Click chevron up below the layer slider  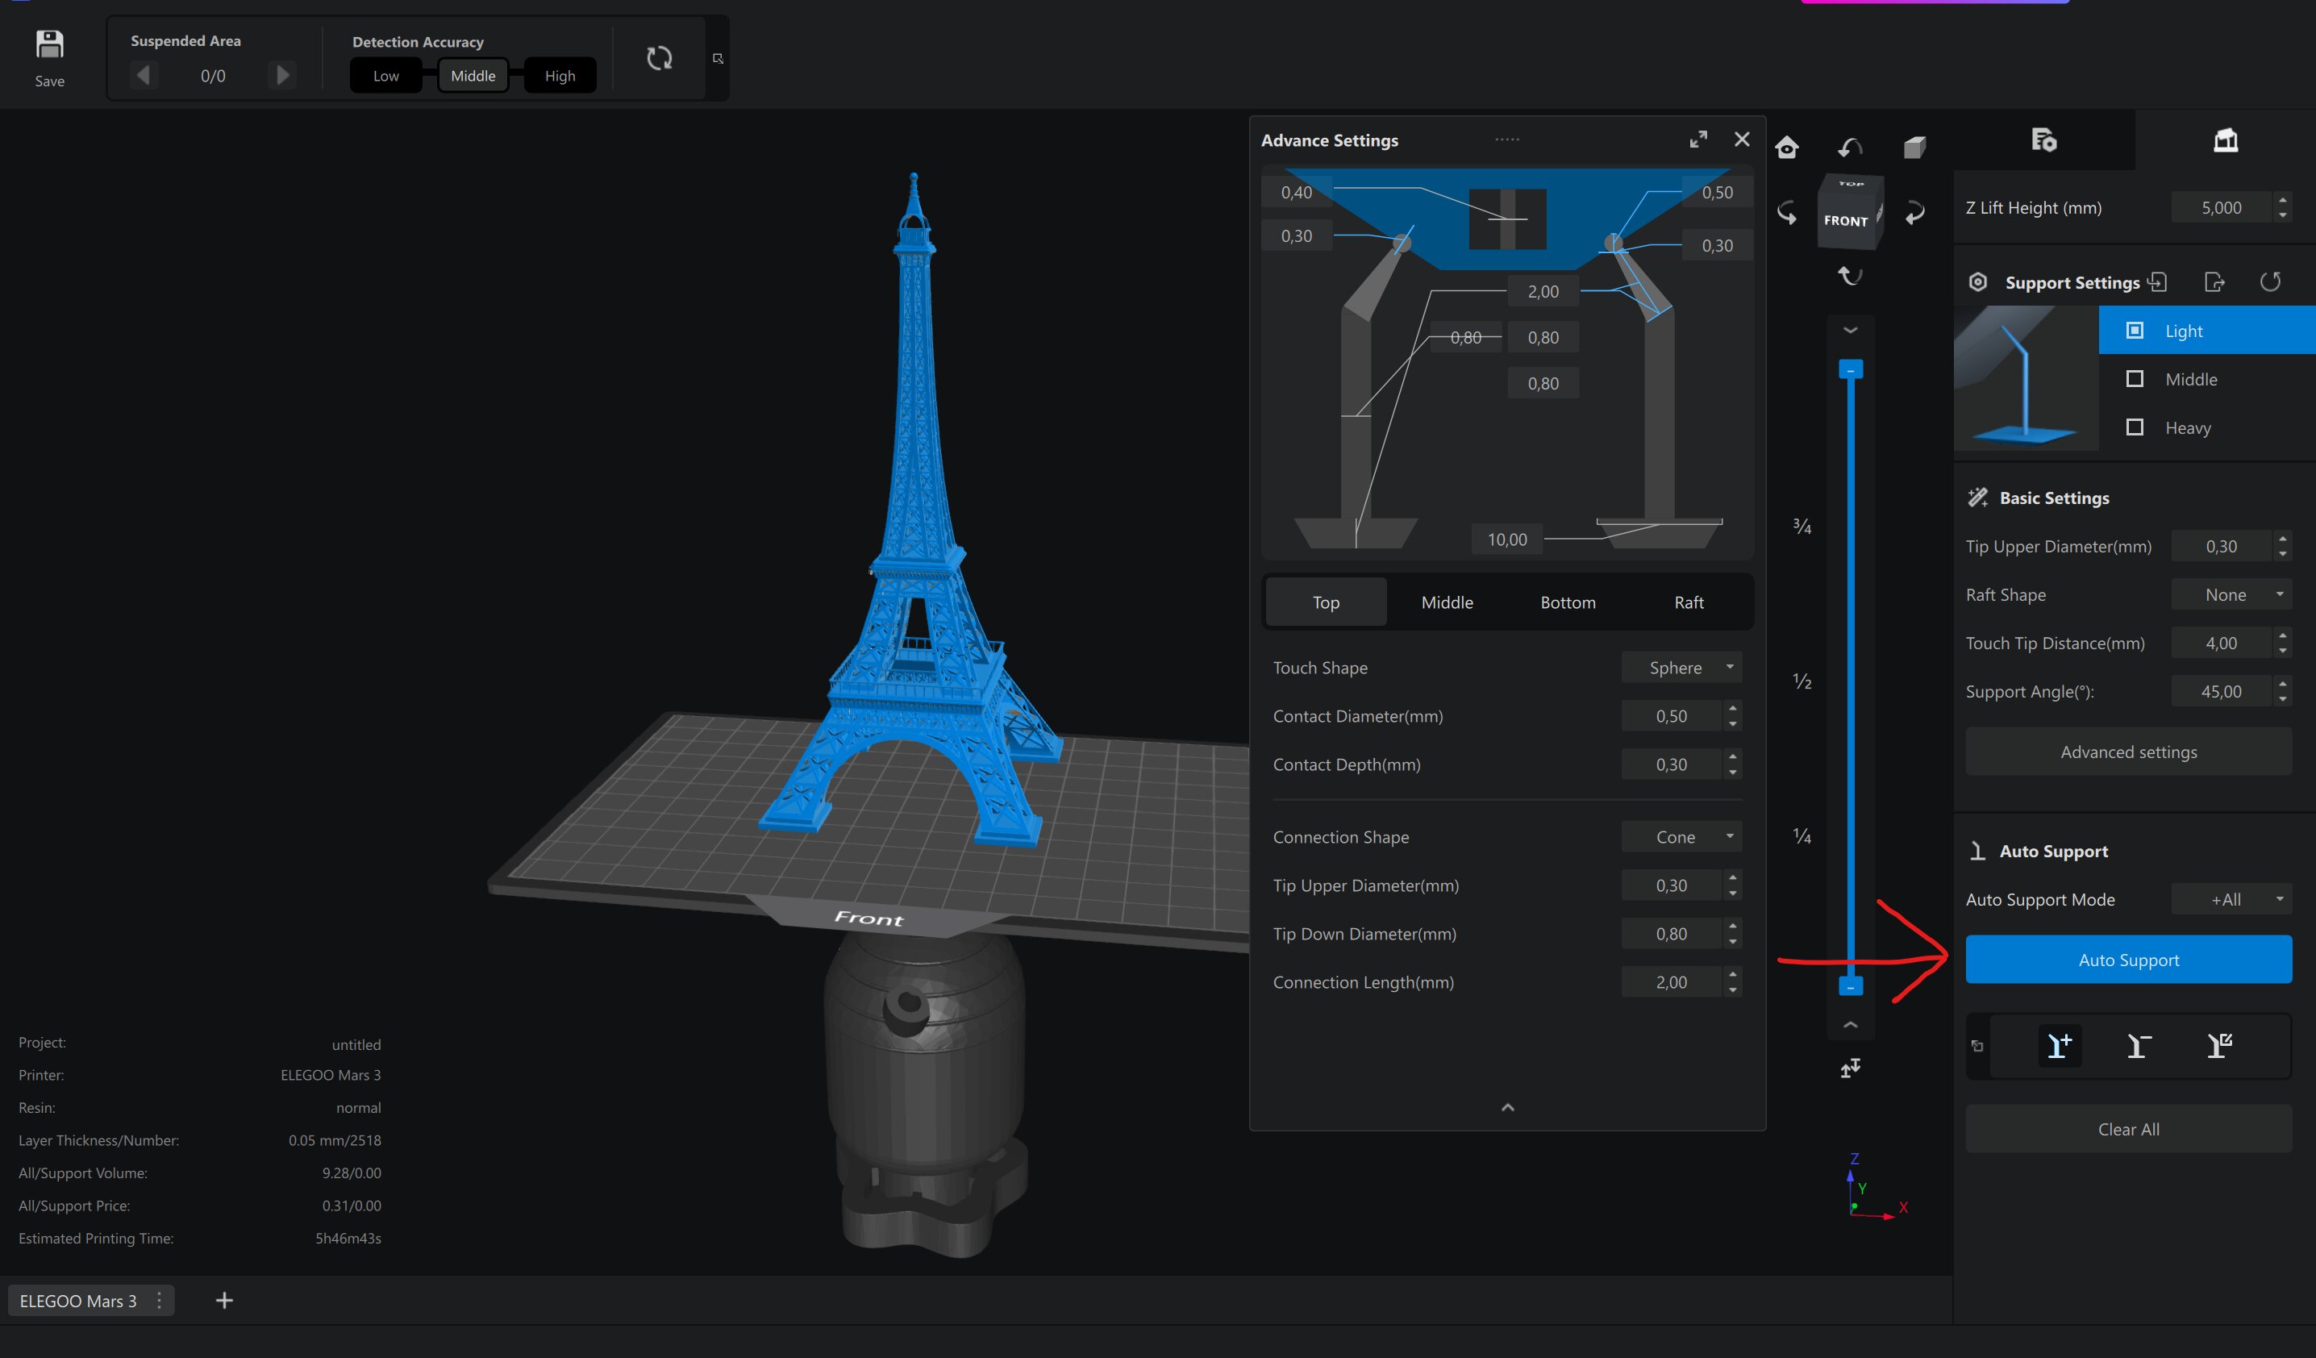[x=1850, y=1024]
